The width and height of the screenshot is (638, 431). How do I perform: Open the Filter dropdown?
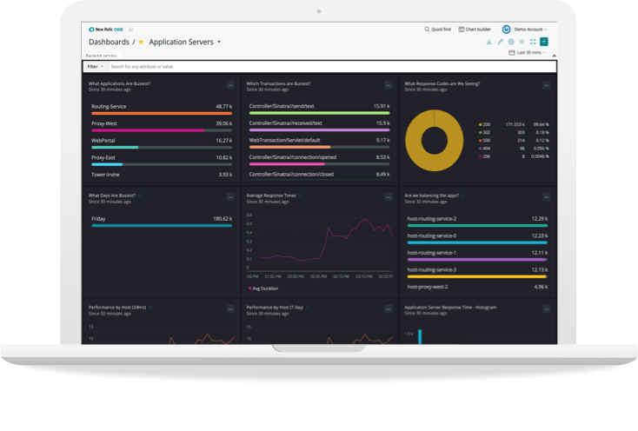point(95,66)
